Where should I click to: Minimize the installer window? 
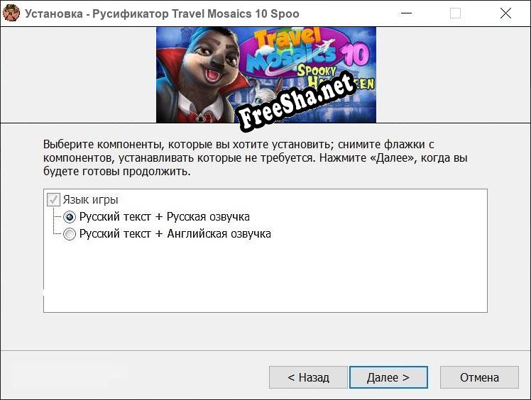405,13
